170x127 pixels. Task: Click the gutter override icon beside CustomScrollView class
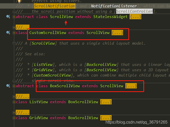click(8, 32)
